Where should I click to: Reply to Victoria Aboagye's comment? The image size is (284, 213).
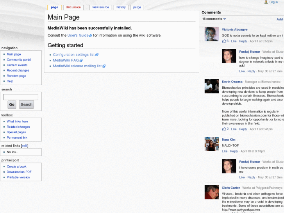pyautogui.click(x=243, y=41)
